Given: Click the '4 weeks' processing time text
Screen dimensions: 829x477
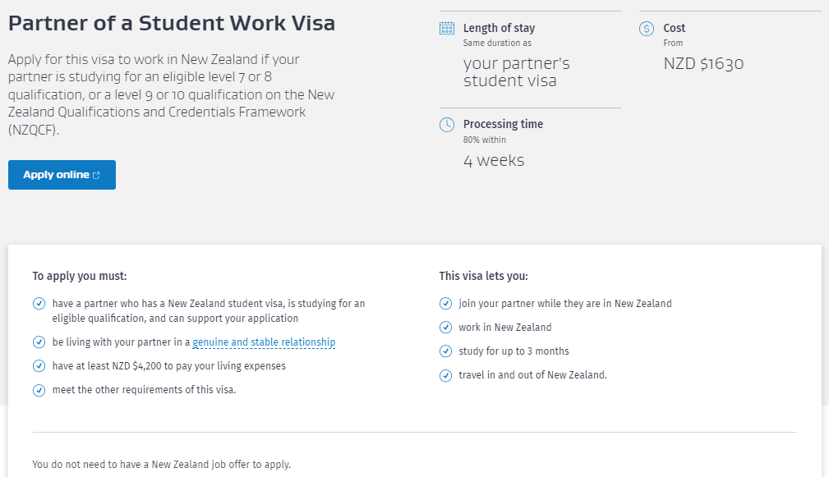Looking at the screenshot, I should pos(493,161).
